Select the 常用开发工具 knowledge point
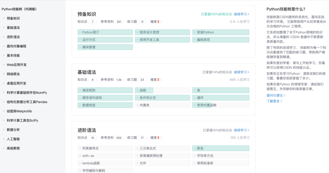Screen dimensions: 329x173 (x=162, y=40)
